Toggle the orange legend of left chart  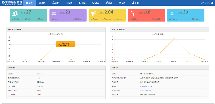pos(56,34)
